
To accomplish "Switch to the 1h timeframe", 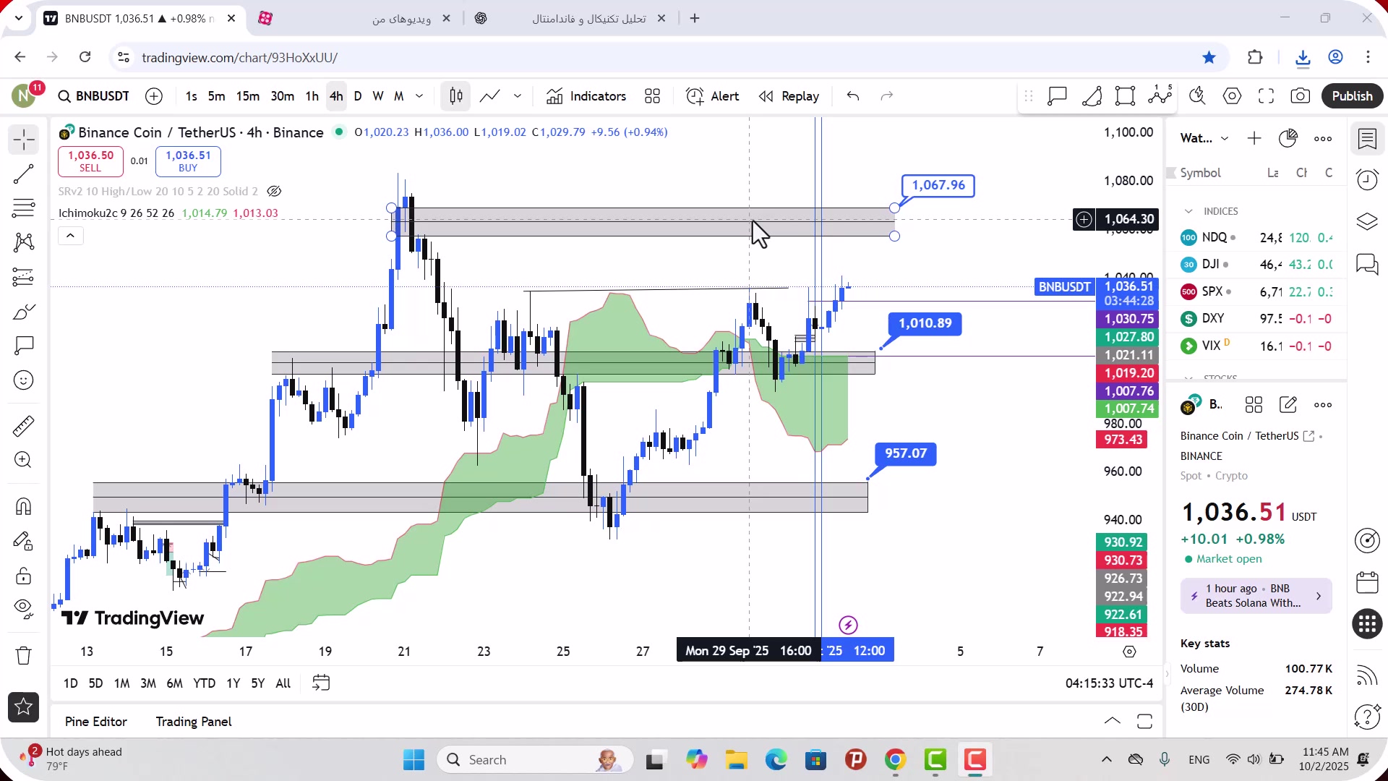I will pyautogui.click(x=312, y=96).
